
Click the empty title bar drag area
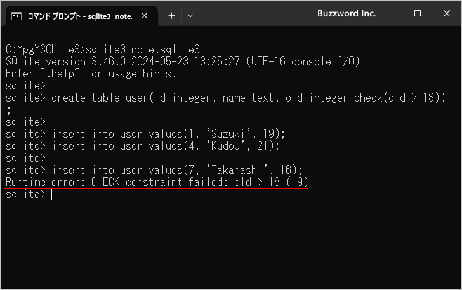[254, 14]
